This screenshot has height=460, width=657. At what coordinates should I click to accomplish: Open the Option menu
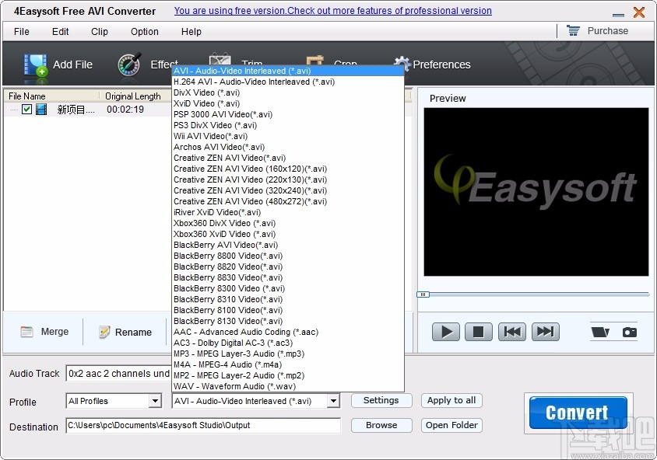pos(144,32)
